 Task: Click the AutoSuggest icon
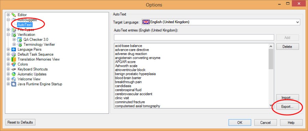pos(14,20)
